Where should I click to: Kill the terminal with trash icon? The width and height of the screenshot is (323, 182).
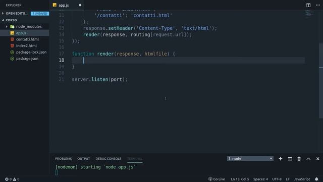(x=299, y=159)
